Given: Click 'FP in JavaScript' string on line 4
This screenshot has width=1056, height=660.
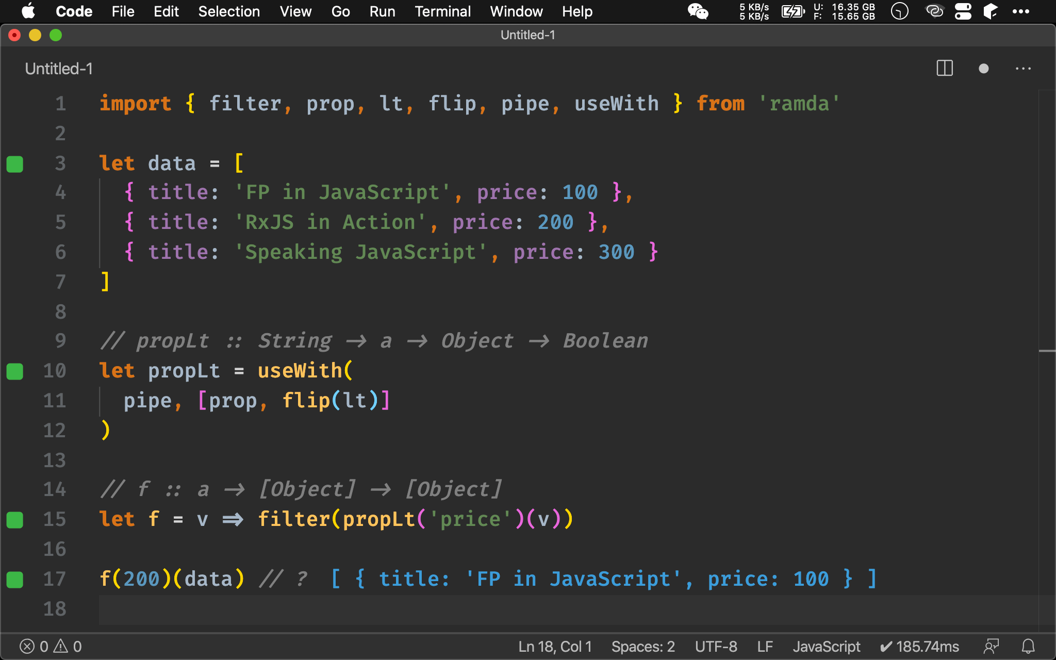Looking at the screenshot, I should pos(342,192).
